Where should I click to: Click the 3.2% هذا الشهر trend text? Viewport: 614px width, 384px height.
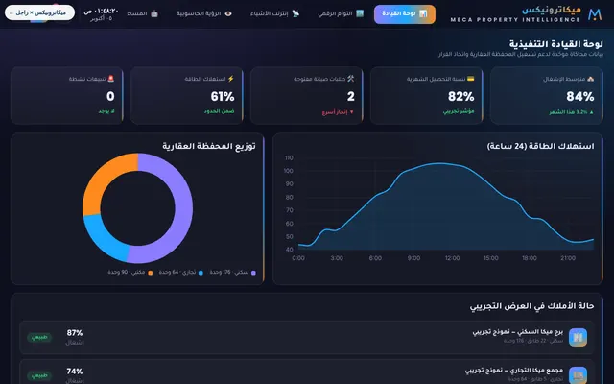(x=572, y=112)
